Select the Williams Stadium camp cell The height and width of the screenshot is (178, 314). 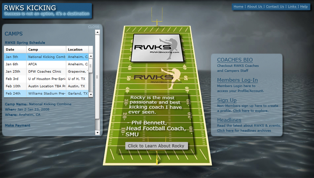point(46,94)
